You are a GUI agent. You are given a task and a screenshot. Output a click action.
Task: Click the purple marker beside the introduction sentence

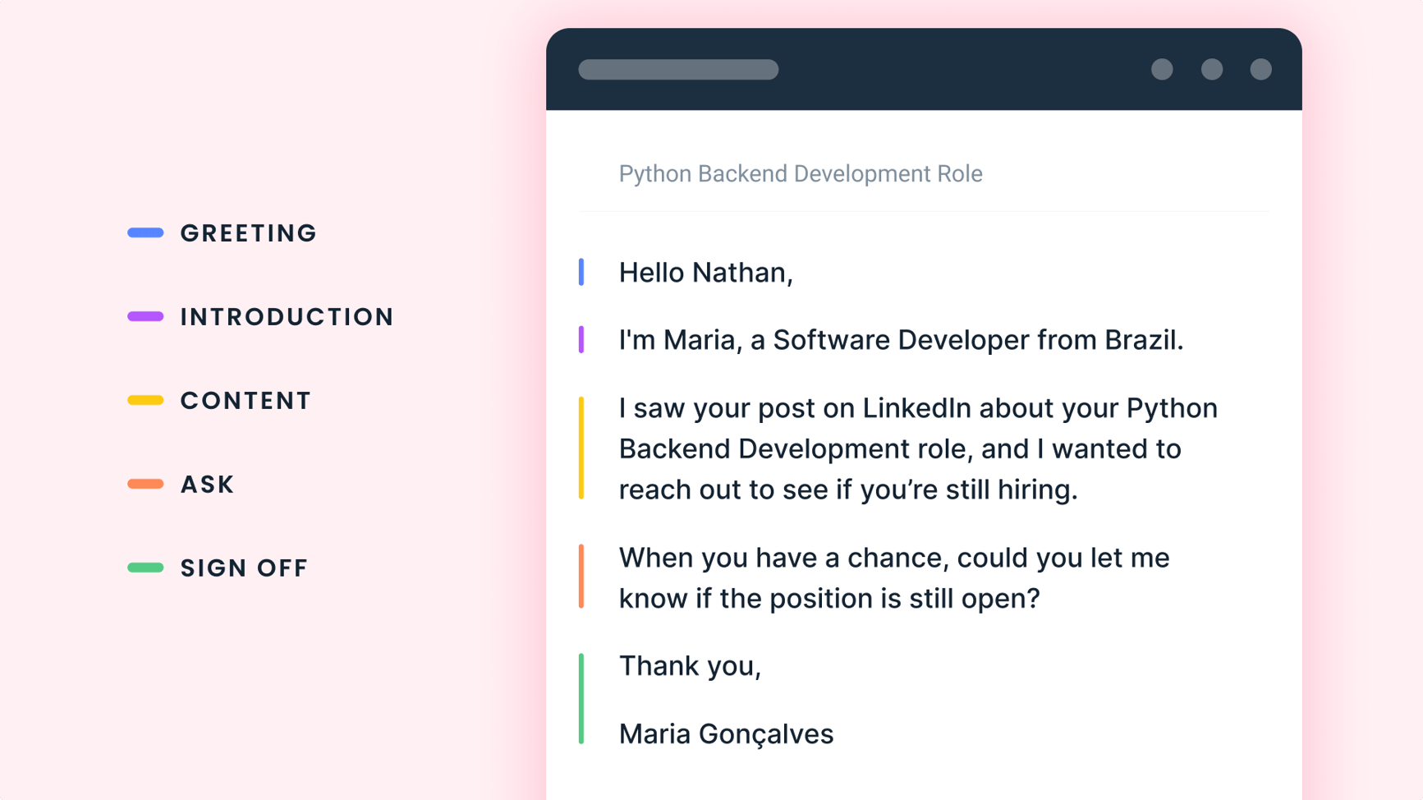582,339
